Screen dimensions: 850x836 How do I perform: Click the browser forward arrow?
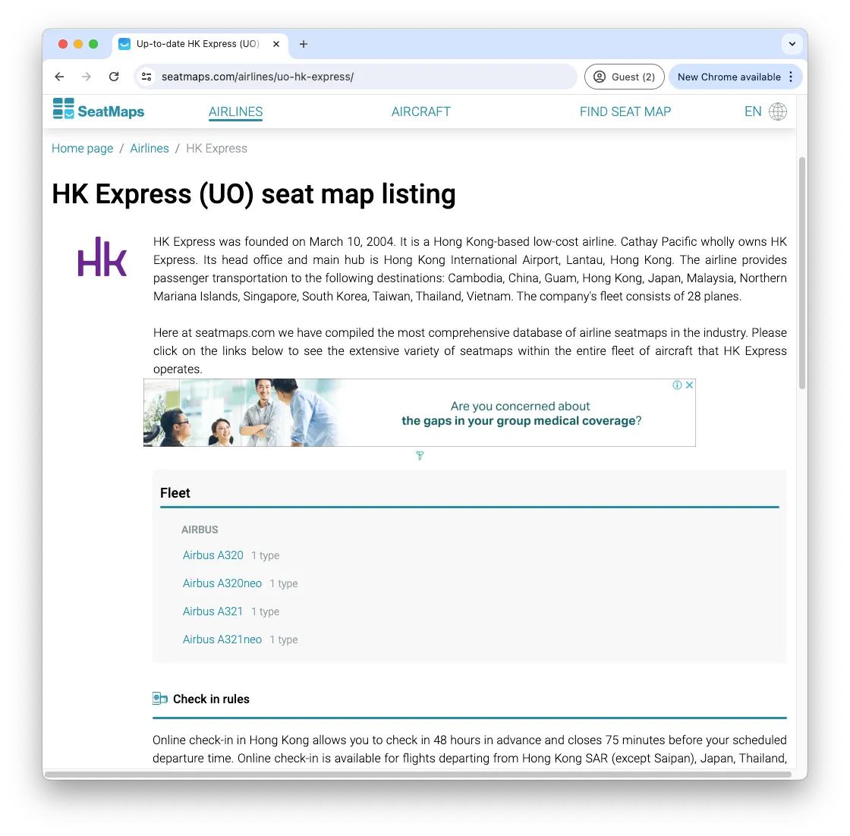87,77
